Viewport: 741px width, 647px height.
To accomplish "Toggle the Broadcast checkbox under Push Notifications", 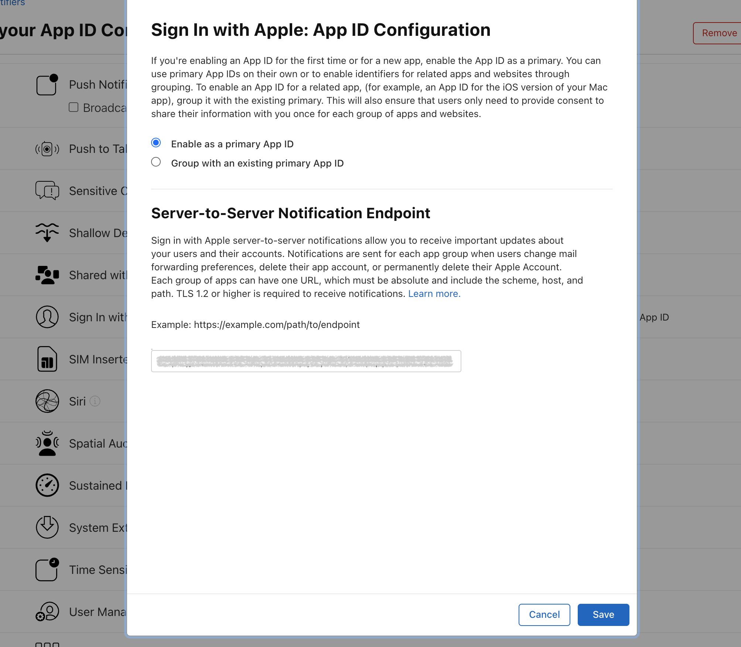I will [x=74, y=107].
